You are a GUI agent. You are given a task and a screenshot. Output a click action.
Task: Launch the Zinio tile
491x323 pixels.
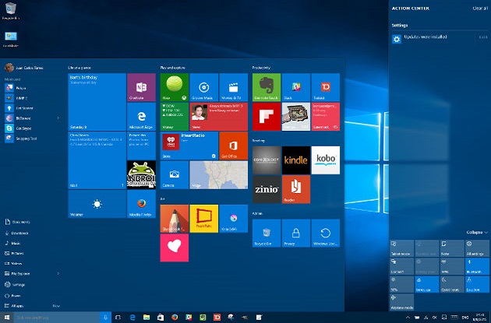click(x=266, y=188)
